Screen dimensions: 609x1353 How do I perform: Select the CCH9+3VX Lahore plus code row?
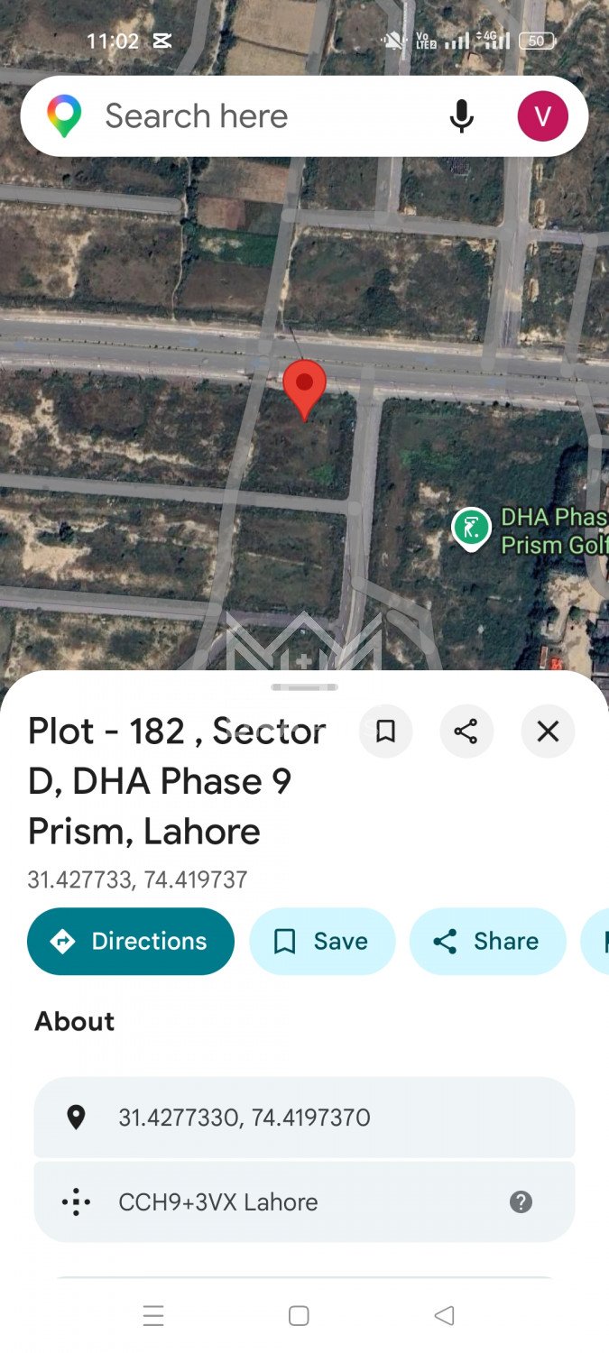tap(304, 1201)
